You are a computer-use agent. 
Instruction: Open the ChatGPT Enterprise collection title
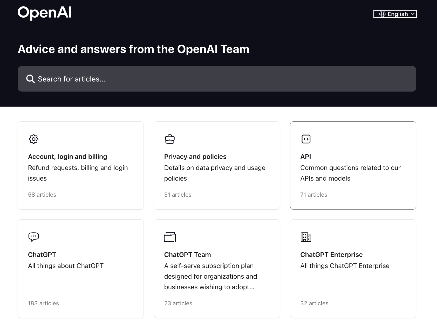(x=331, y=255)
